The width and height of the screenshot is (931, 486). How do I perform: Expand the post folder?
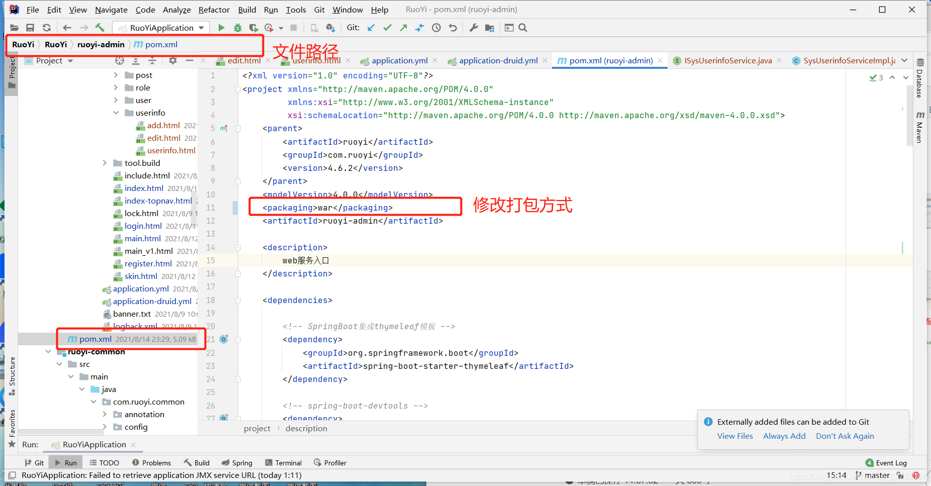[116, 75]
